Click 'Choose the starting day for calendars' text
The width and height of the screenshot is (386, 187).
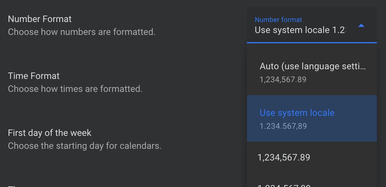pos(84,146)
